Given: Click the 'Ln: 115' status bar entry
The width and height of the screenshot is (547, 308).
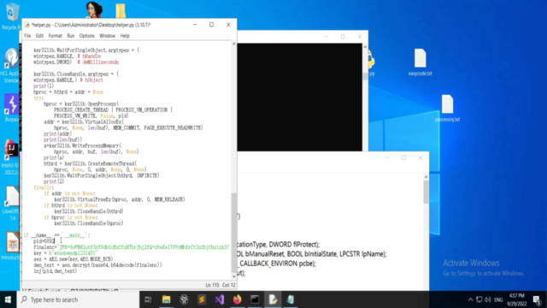Looking at the screenshot, I should [x=212, y=285].
